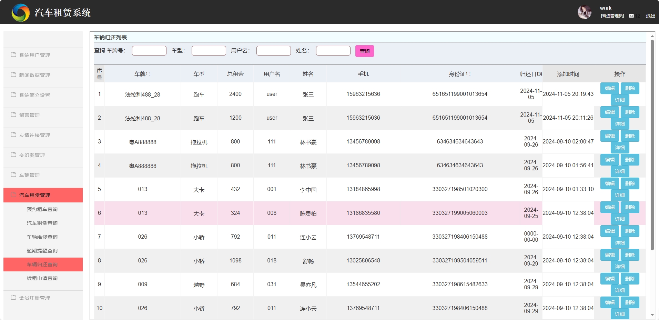View 详细 details for 粤A888888 row 3
This screenshot has width=659, height=320.
point(619,147)
